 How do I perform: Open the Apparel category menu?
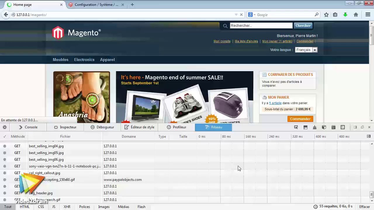(107, 60)
